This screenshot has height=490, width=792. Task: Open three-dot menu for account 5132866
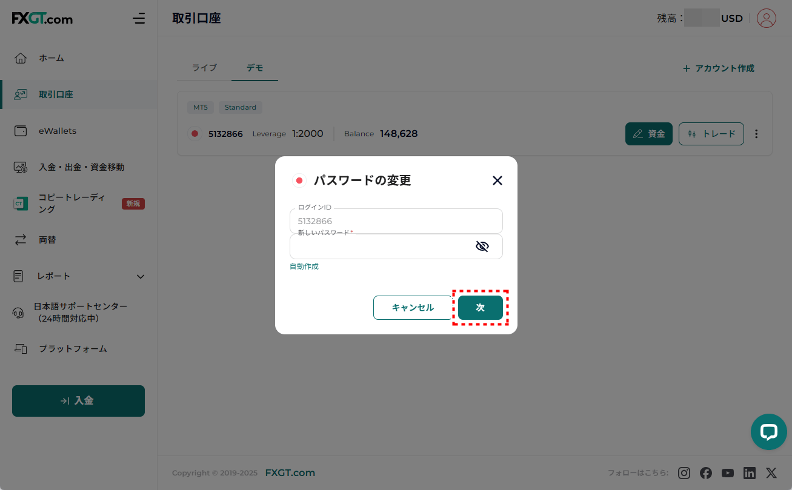[x=756, y=134]
